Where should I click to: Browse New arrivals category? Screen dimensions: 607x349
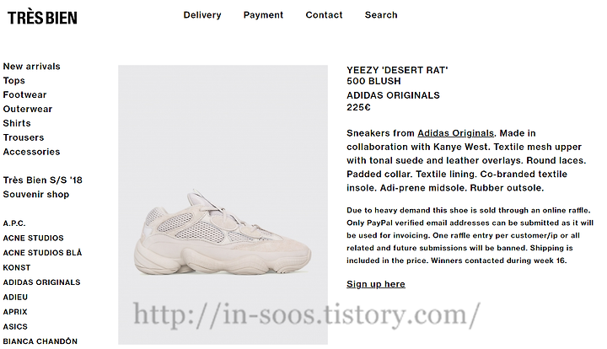point(32,67)
